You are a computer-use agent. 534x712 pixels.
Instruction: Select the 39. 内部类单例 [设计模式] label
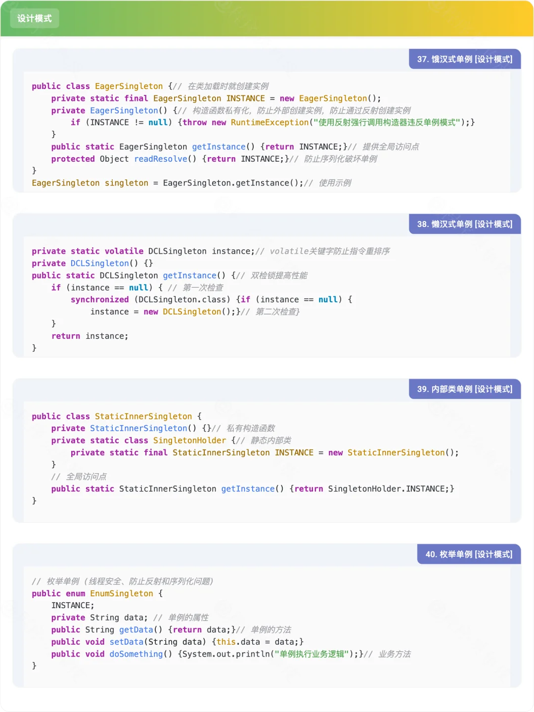[x=465, y=389]
